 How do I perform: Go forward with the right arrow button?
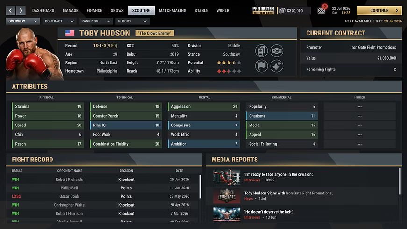pos(21,11)
